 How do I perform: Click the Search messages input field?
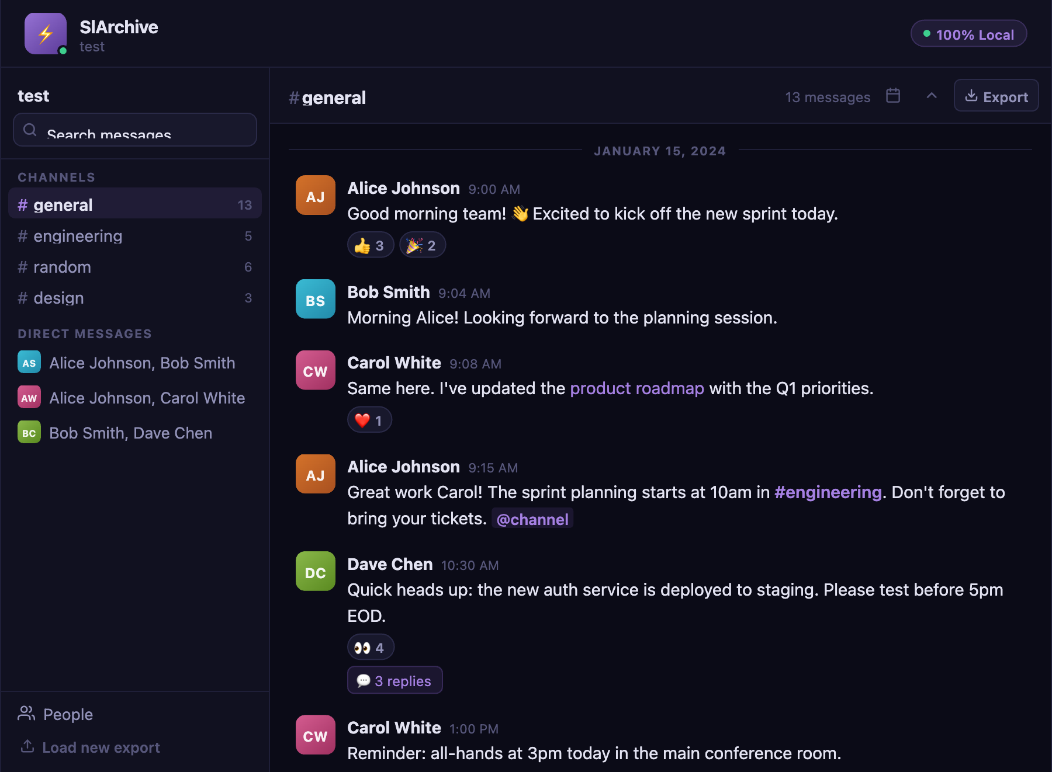point(134,131)
